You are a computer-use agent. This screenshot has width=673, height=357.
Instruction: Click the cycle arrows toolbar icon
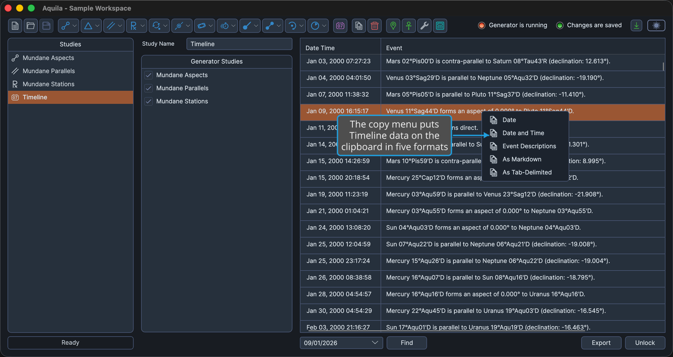156,26
